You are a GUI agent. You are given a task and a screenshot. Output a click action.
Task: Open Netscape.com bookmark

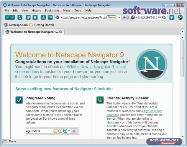(x=16, y=25)
